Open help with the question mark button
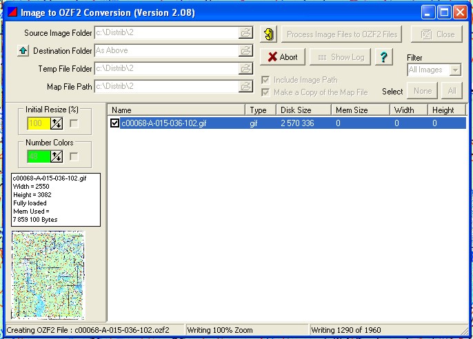This screenshot has width=473, height=339. pos(383,56)
